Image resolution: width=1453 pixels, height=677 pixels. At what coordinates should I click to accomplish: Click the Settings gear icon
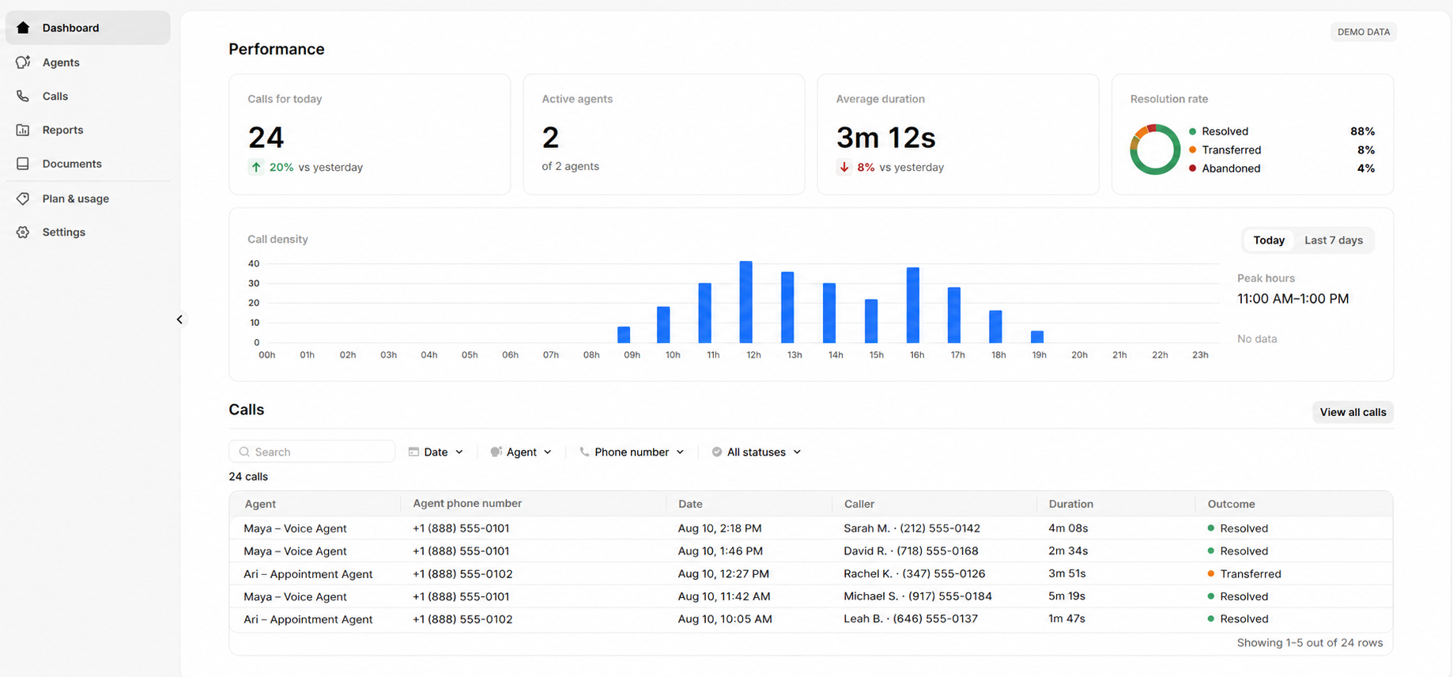coord(23,233)
